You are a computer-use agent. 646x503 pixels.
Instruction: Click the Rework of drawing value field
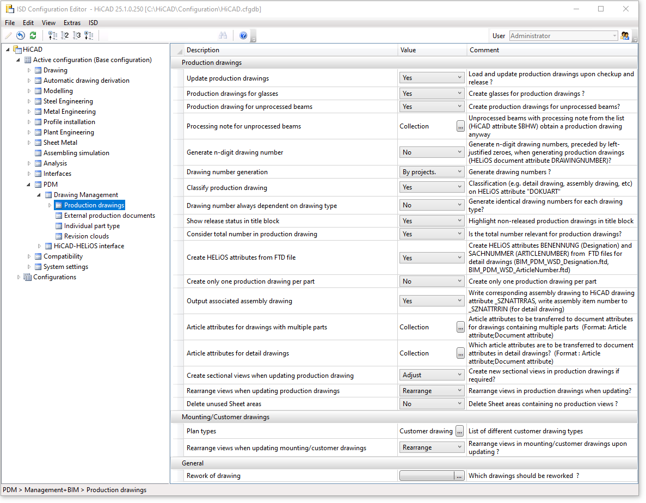pyautogui.click(x=427, y=476)
